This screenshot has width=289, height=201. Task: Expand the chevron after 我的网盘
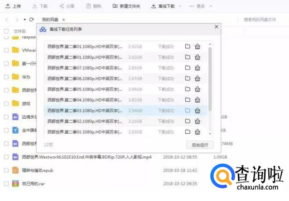[63, 19]
